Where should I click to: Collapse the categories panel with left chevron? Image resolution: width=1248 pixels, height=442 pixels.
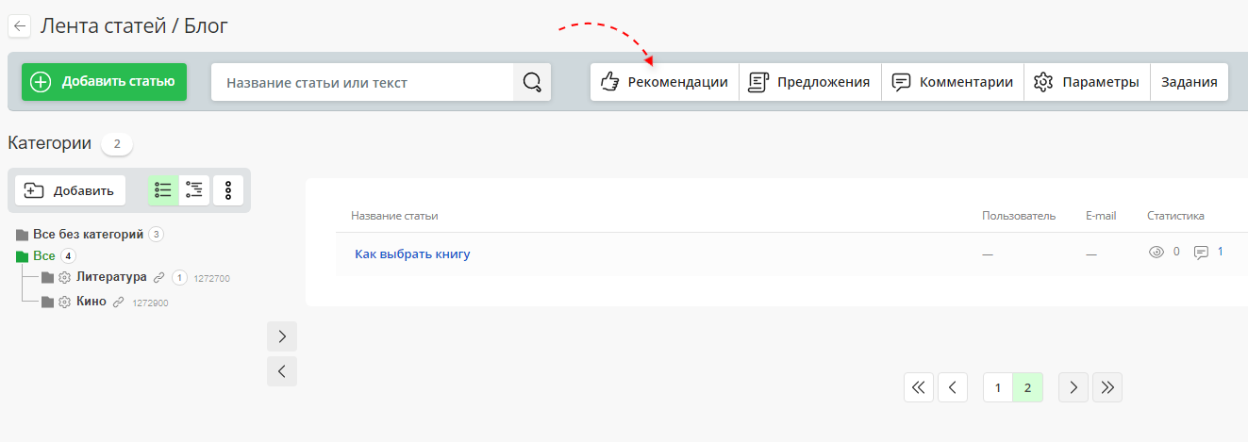click(x=282, y=371)
